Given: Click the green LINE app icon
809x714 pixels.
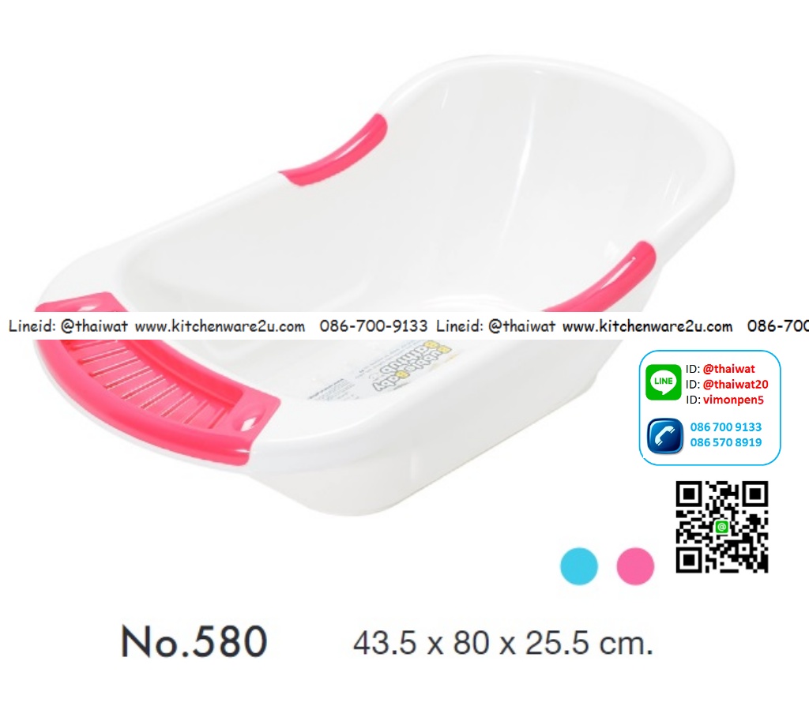Looking at the screenshot, I should click(663, 382).
